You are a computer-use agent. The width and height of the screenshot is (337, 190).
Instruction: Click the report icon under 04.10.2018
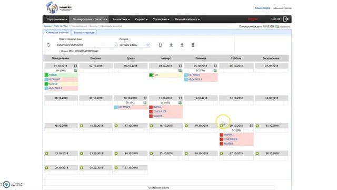pyautogui.click(x=180, y=70)
